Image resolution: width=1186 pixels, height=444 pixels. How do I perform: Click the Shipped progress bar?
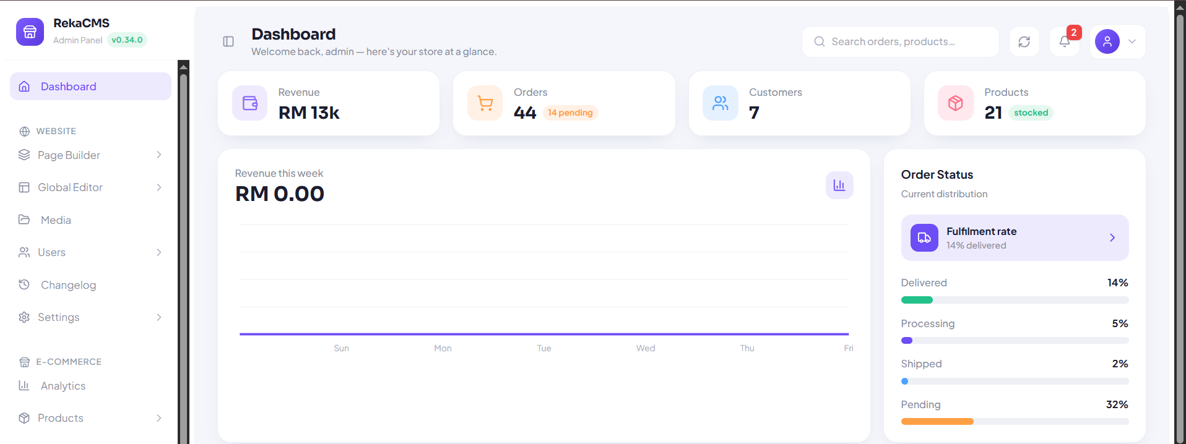coord(1015,381)
